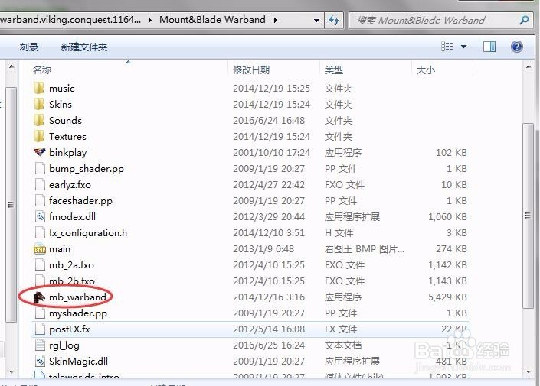Click the file list vertical scrollbar thumb
Image resolution: width=540 pixels, height=386 pixels.
click(x=528, y=216)
